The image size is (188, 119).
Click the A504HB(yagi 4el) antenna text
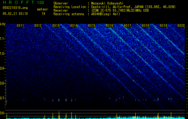point(106,14)
